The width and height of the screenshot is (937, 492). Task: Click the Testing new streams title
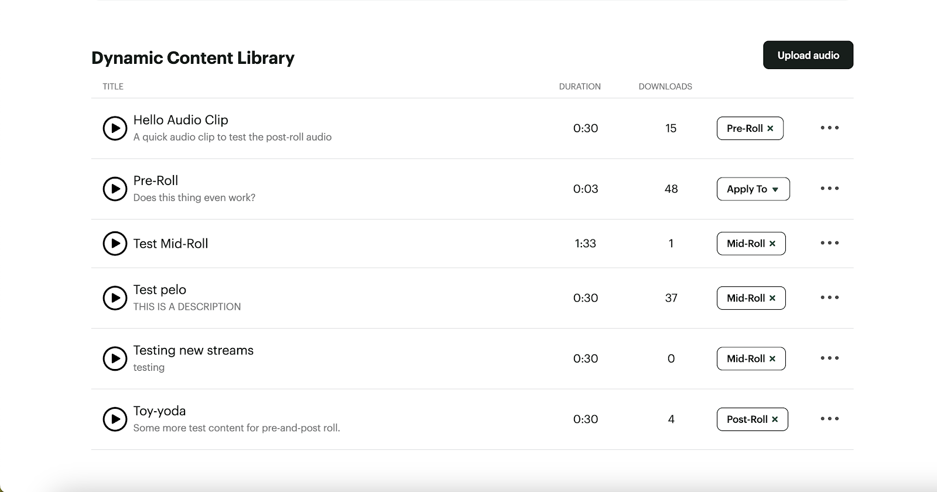pos(193,350)
